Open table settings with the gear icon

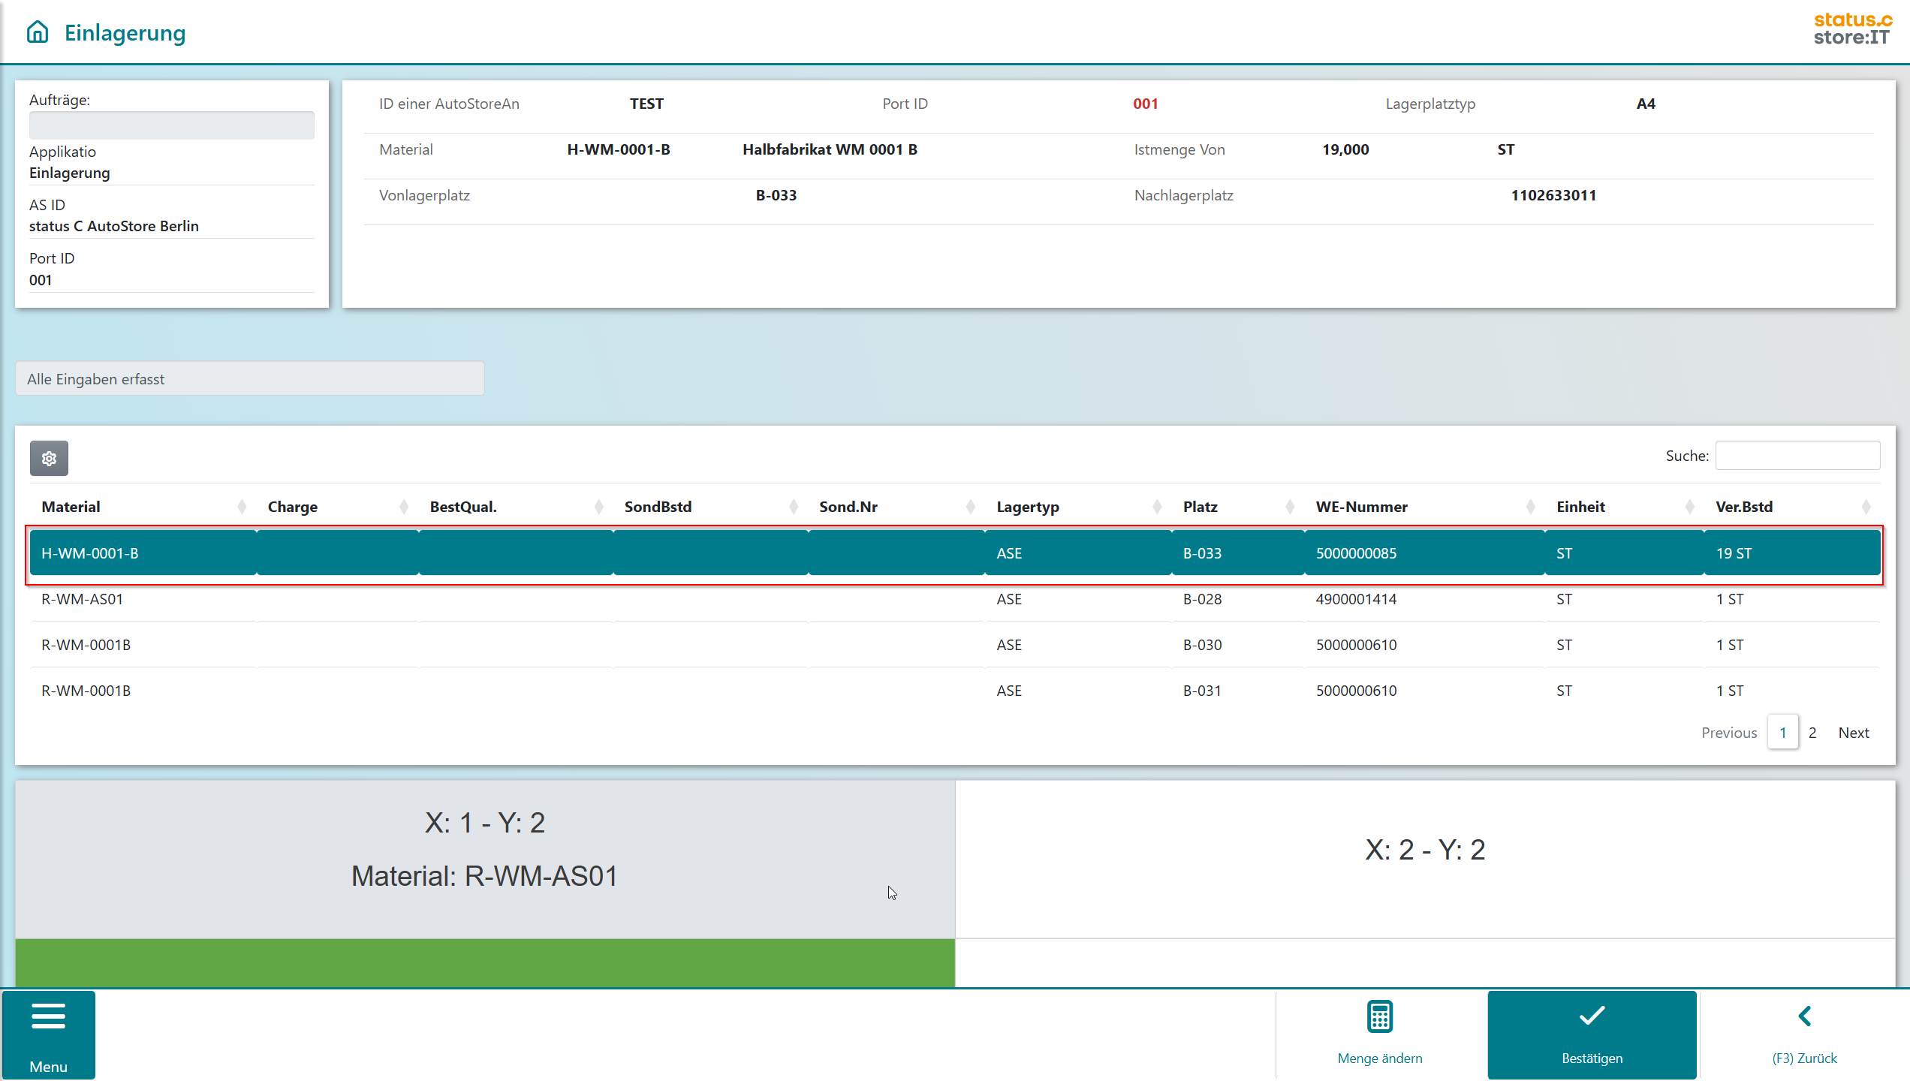click(49, 458)
